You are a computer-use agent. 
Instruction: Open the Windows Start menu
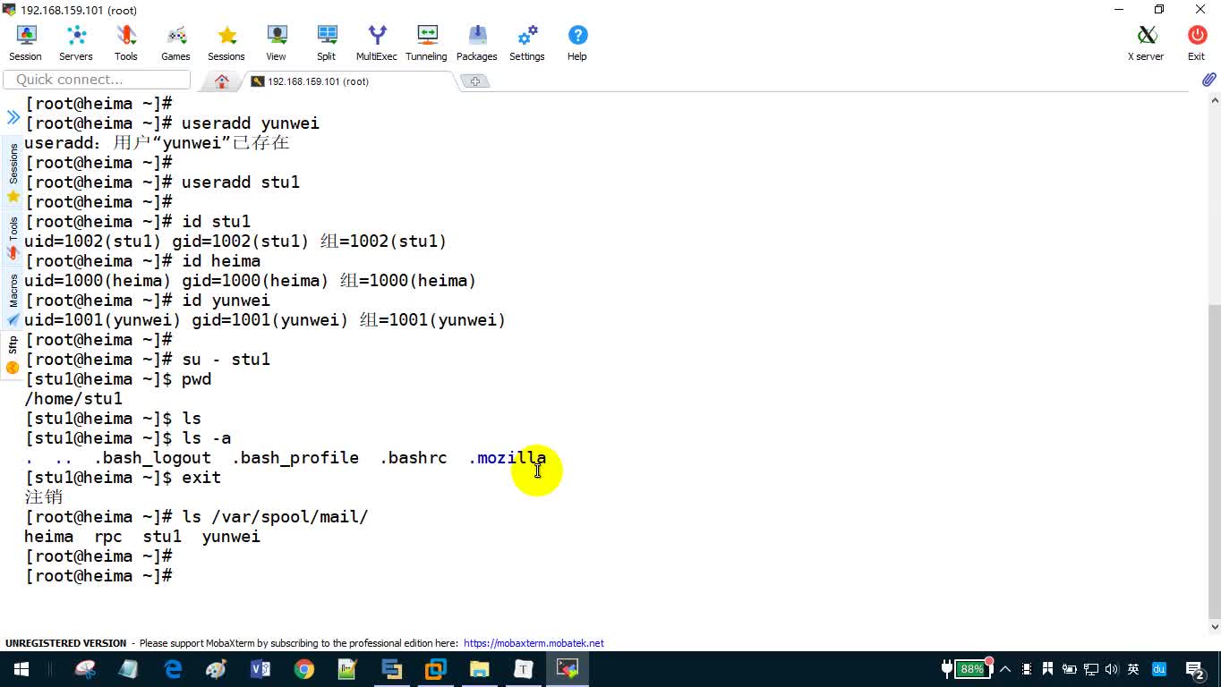(21, 669)
